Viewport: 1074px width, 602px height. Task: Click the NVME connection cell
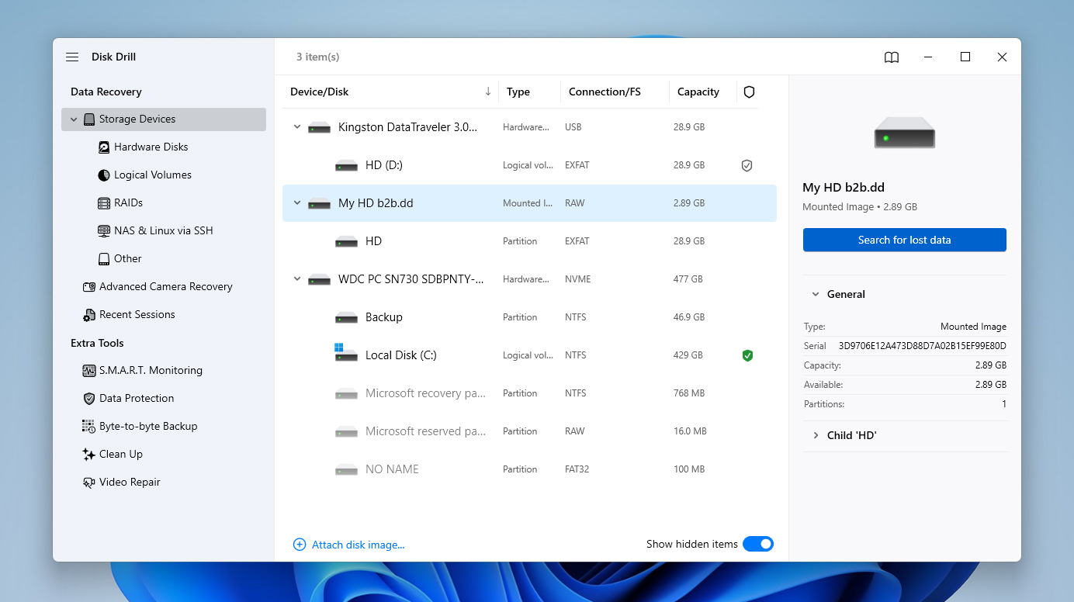tap(578, 279)
